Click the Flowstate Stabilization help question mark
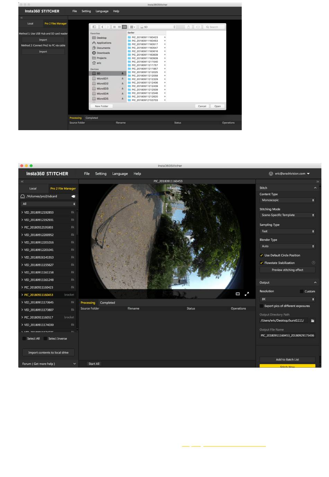This screenshot has height=477, width=329. point(313,263)
